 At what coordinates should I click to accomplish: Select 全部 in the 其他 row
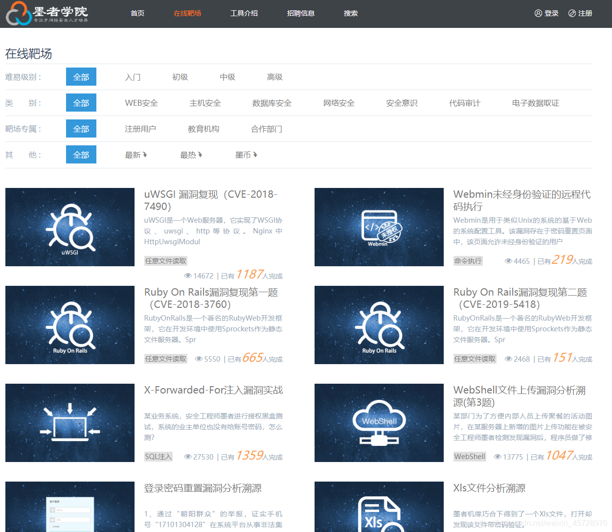pos(81,155)
